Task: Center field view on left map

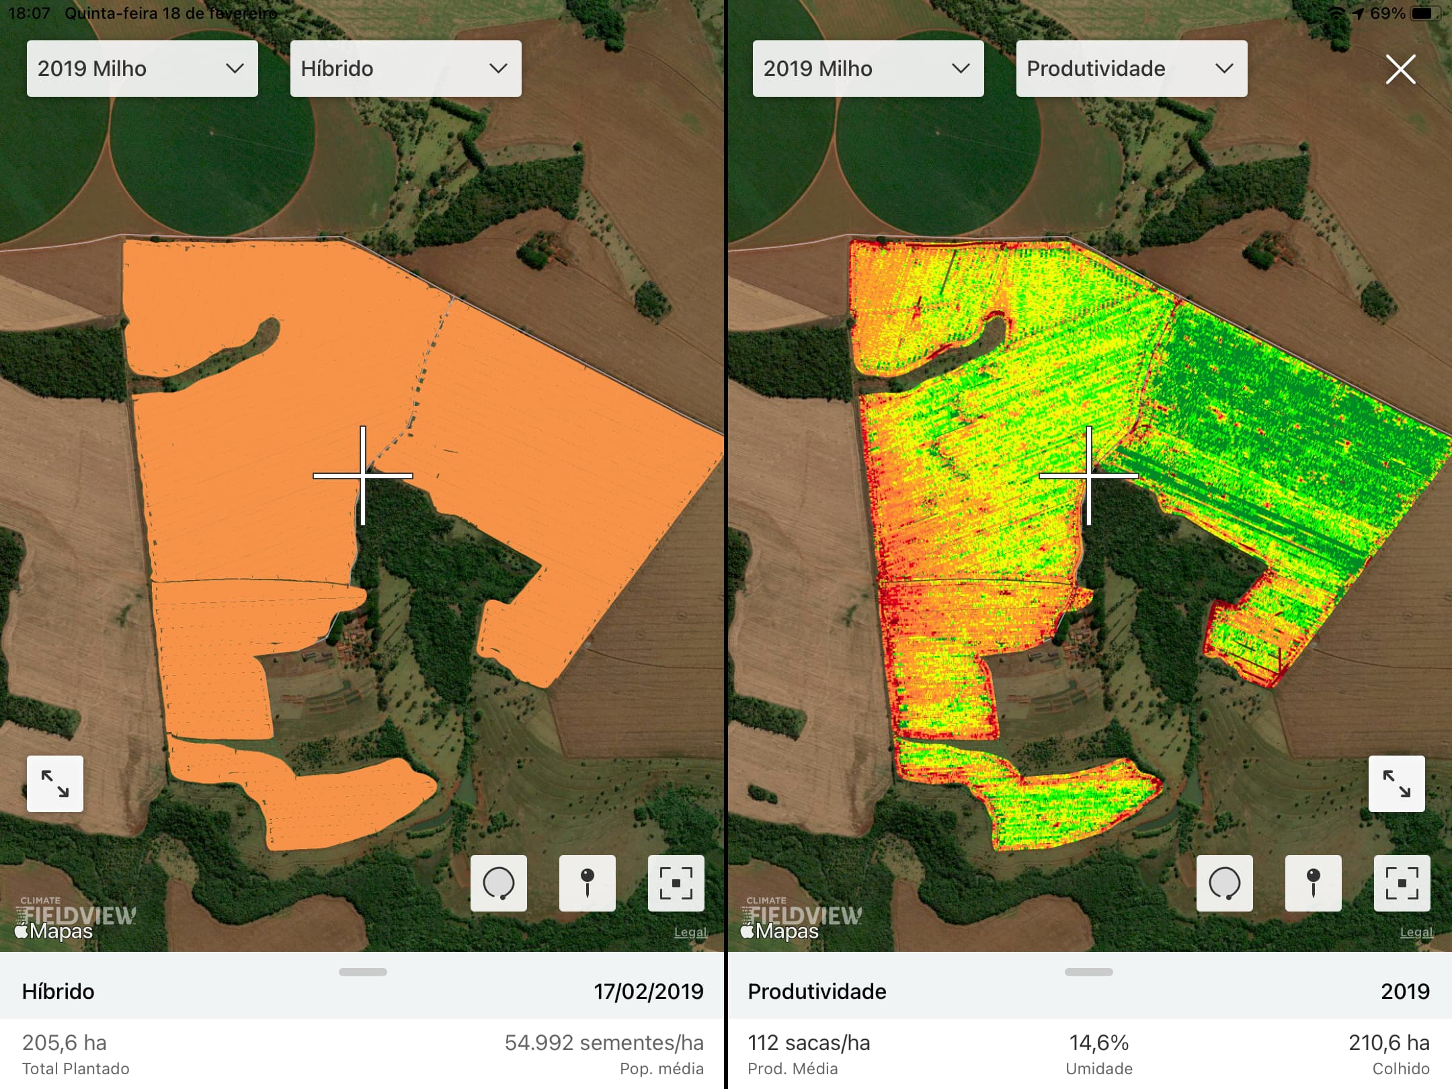Action: tap(676, 883)
